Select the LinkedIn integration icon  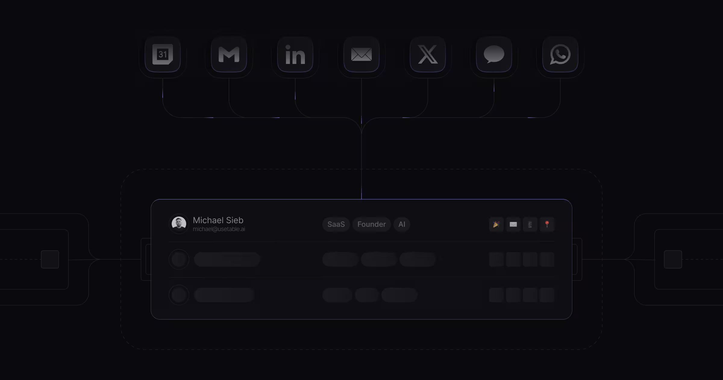click(x=295, y=54)
